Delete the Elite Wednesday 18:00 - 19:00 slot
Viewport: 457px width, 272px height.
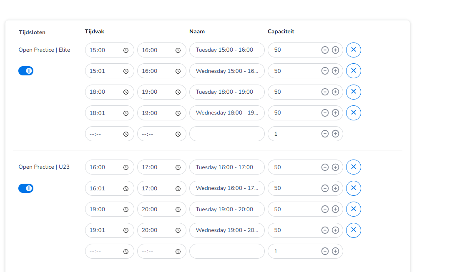(353, 113)
